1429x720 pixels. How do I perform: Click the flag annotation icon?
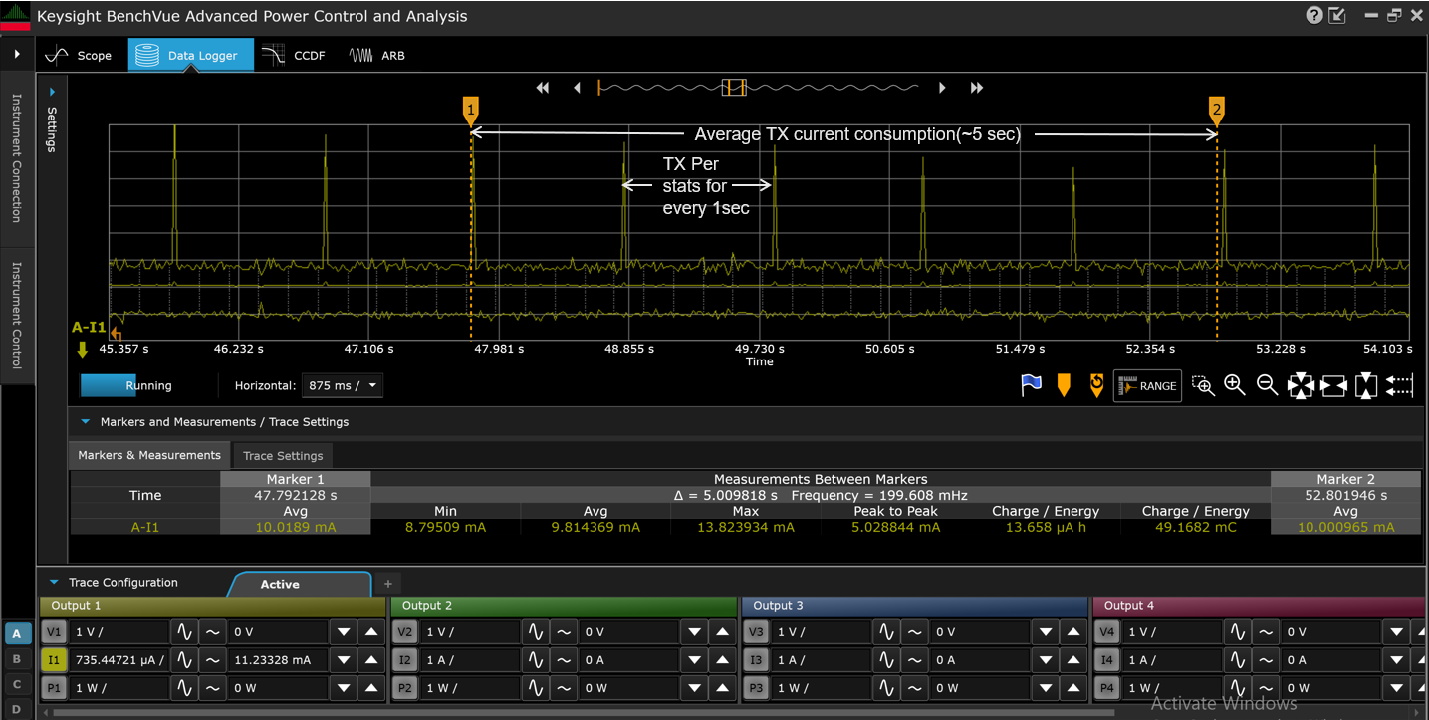(x=1032, y=385)
